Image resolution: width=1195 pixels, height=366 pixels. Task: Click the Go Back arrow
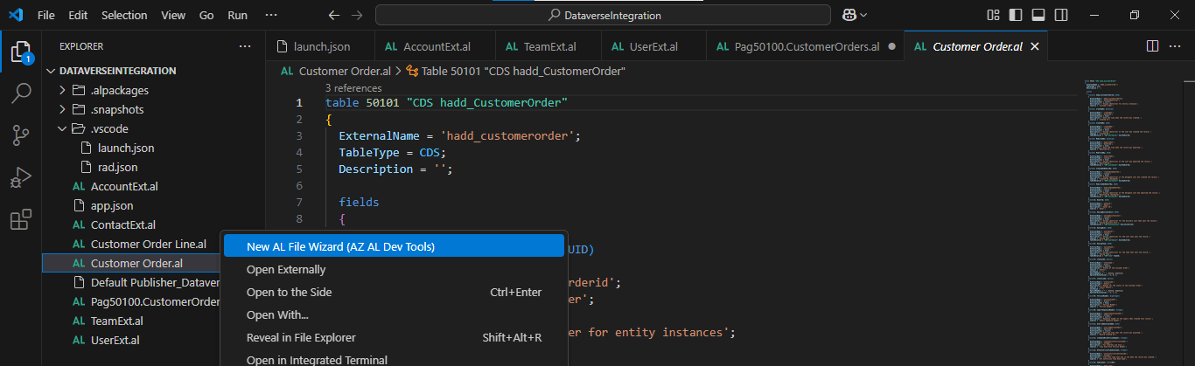(x=333, y=15)
